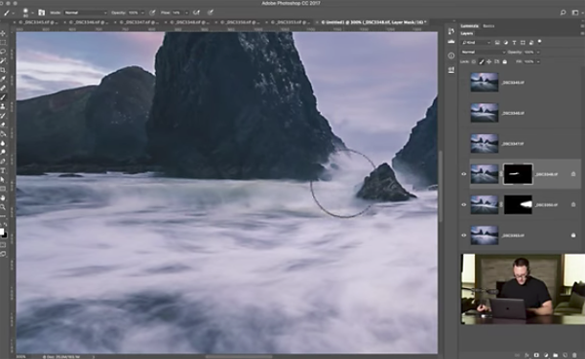Open the brush Mode dropdown
The height and width of the screenshot is (359, 585).
point(86,13)
